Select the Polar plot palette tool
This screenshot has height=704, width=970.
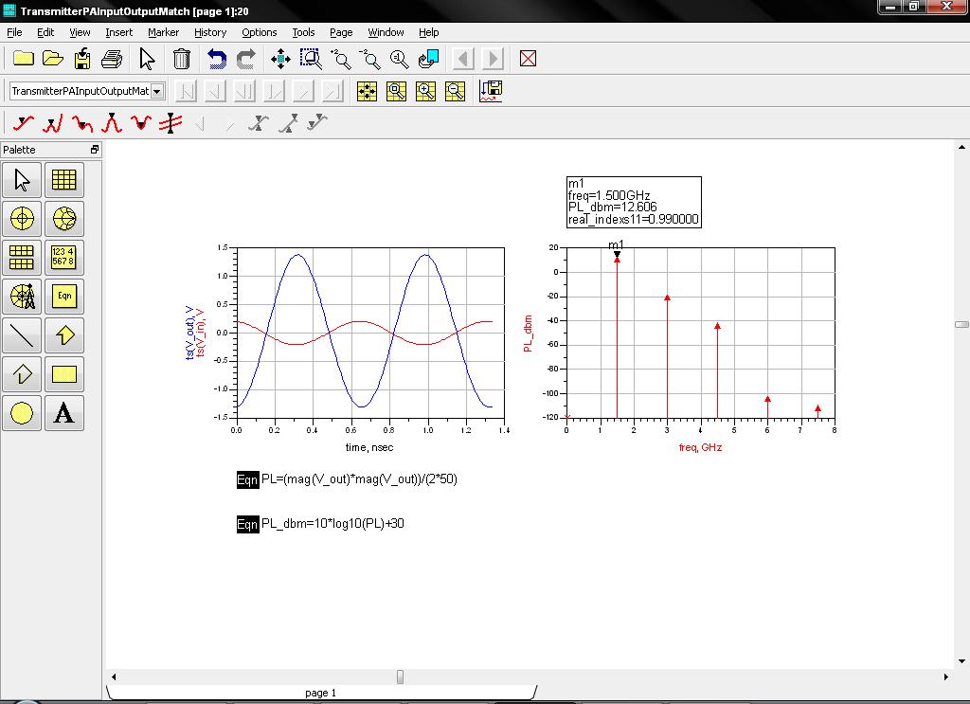click(x=23, y=219)
